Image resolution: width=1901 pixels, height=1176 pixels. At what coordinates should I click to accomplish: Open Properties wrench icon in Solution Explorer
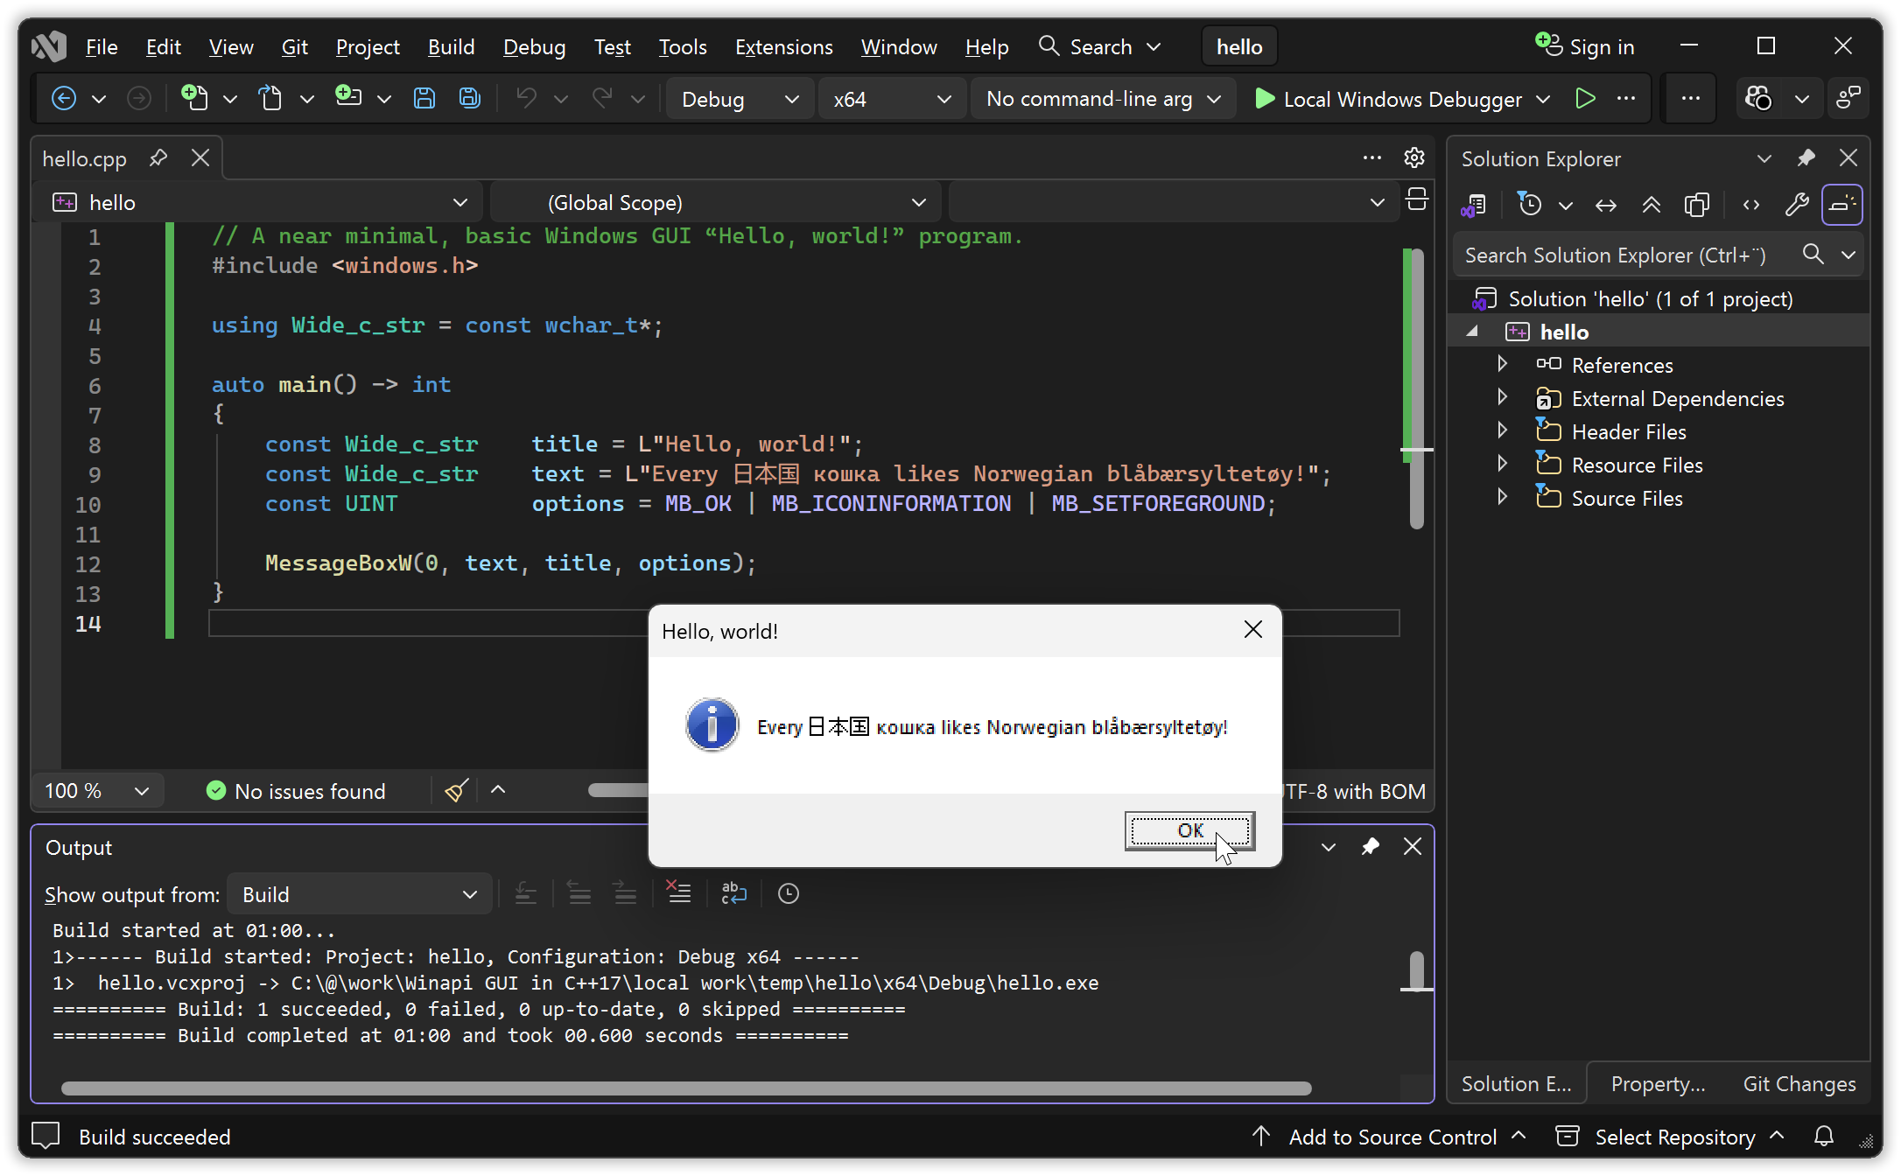[1796, 205]
